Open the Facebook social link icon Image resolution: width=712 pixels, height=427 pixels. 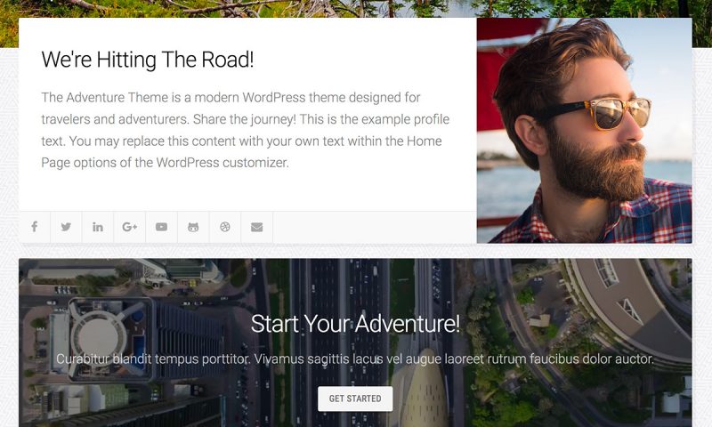[35, 227]
